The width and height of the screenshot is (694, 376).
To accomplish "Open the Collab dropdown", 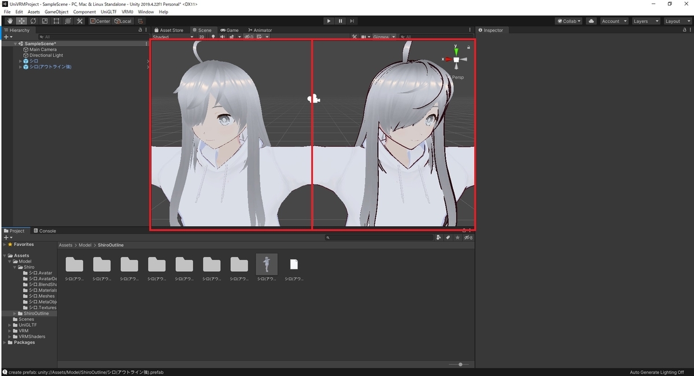I will pyautogui.click(x=569, y=21).
